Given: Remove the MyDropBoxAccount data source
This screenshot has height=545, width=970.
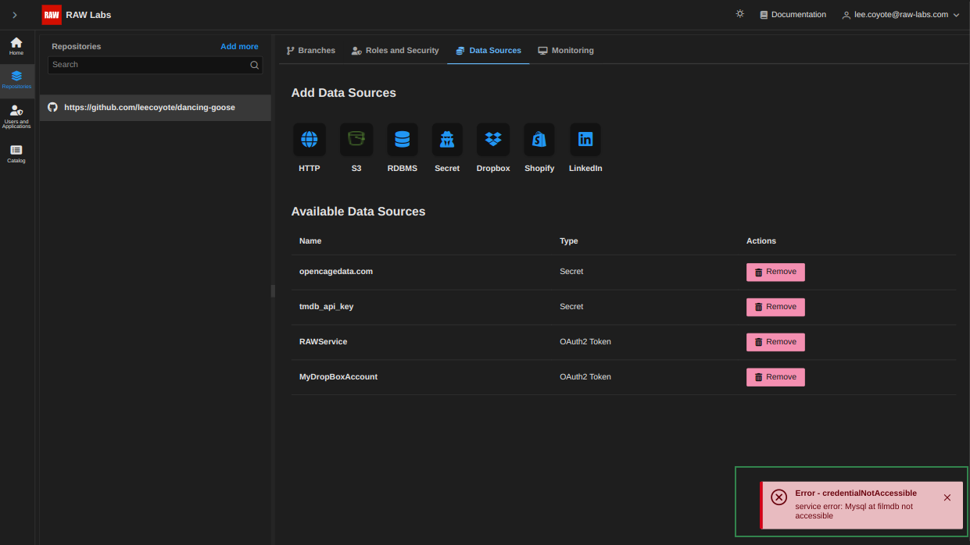Looking at the screenshot, I should pos(775,378).
